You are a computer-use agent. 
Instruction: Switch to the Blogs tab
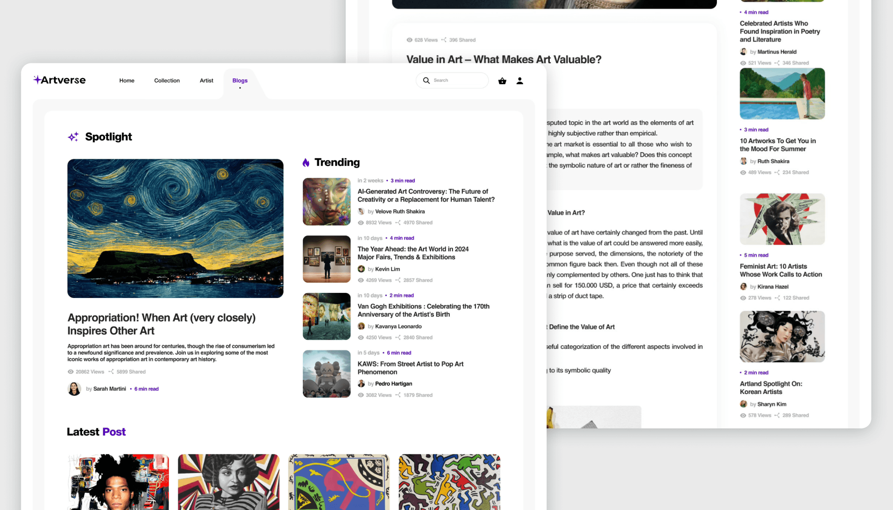coord(240,81)
